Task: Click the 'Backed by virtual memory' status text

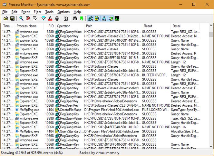Action: [x=99, y=153]
